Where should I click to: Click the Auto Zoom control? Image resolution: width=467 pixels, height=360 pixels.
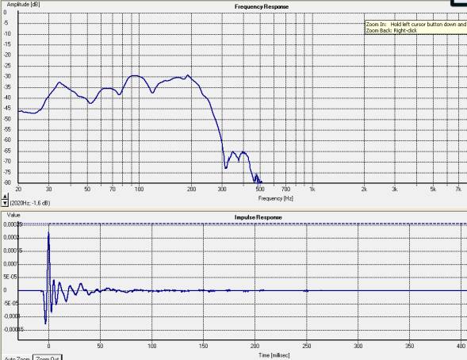pyautogui.click(x=17, y=358)
